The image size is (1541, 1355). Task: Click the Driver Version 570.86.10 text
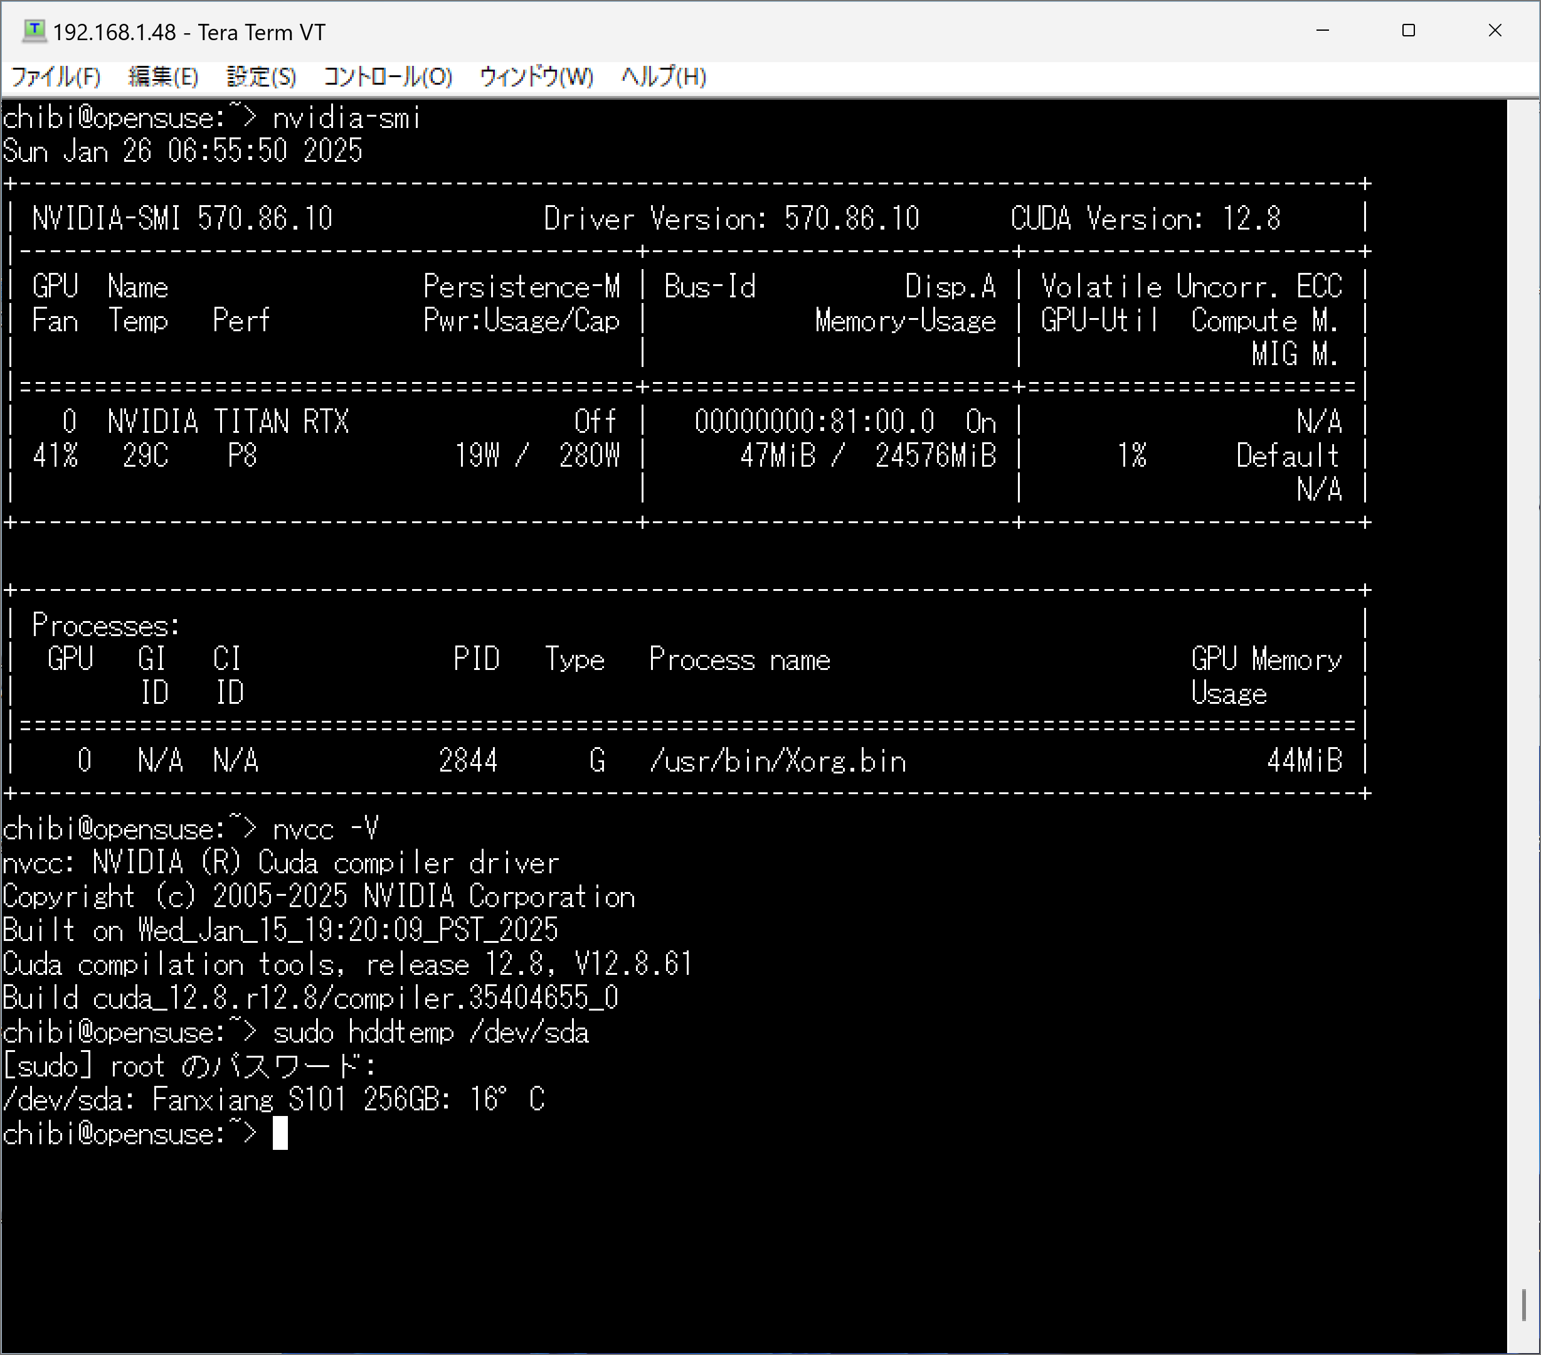(731, 220)
